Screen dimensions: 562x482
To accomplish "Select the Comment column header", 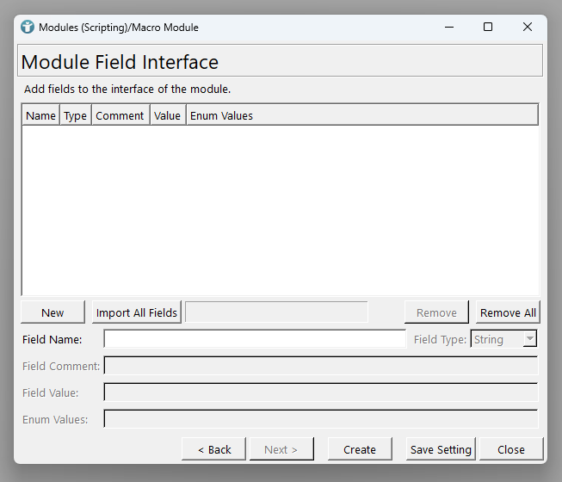I will [x=120, y=115].
